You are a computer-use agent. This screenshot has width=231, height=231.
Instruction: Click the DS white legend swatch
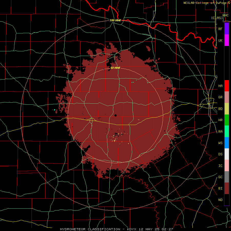[227, 154]
